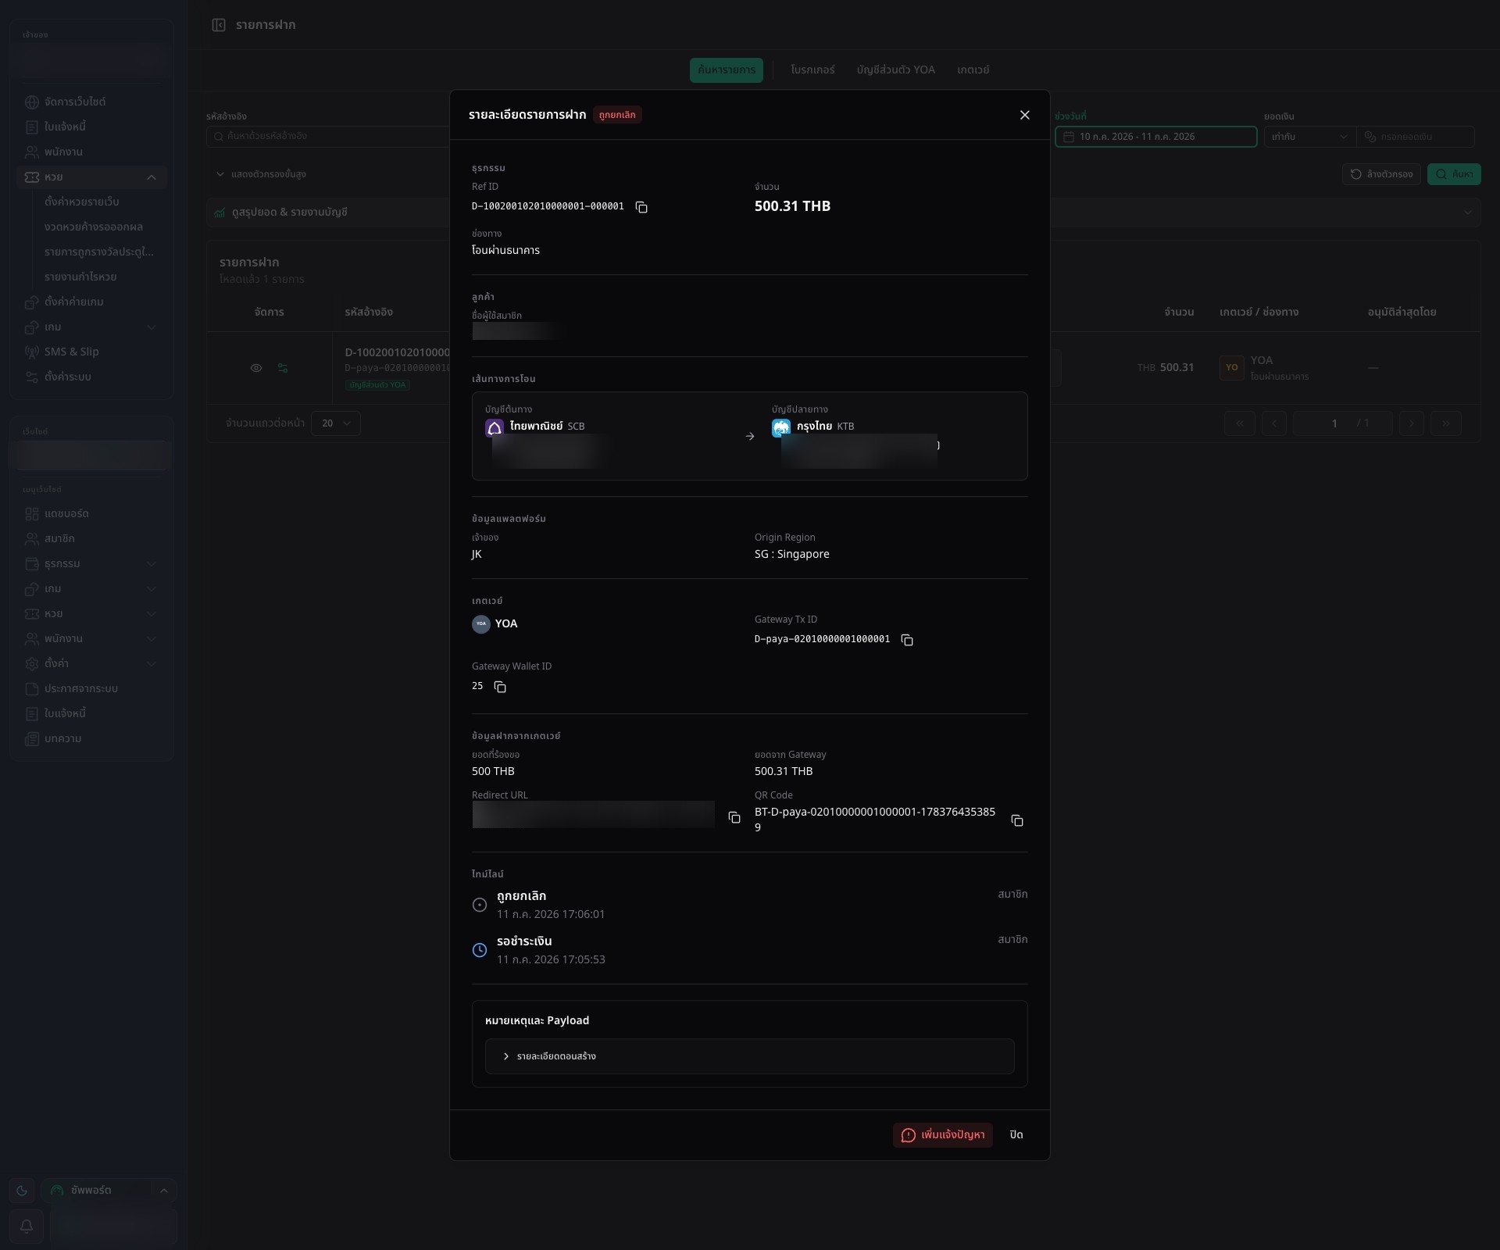Image resolution: width=1500 pixels, height=1250 pixels.
Task: Copy the Gateway Tx ID
Action: pyautogui.click(x=907, y=640)
